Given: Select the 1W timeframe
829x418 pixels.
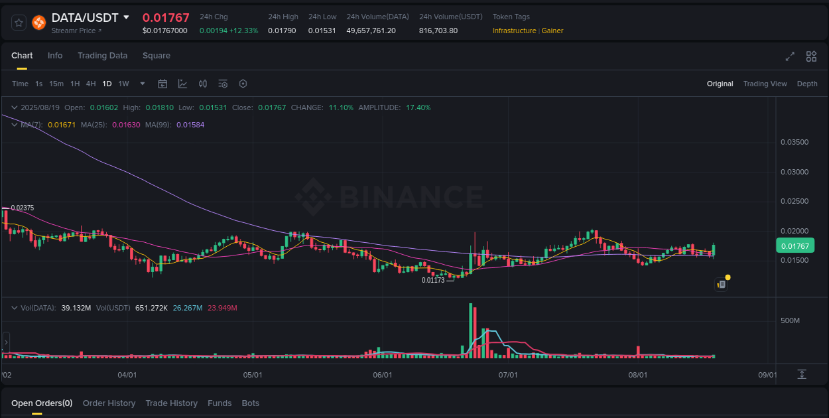Looking at the screenshot, I should 123,84.
